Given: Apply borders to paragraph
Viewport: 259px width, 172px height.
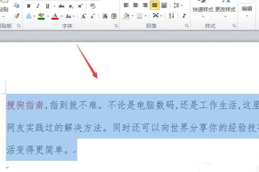Looking at the screenshot, I should pyautogui.click(x=139, y=16).
